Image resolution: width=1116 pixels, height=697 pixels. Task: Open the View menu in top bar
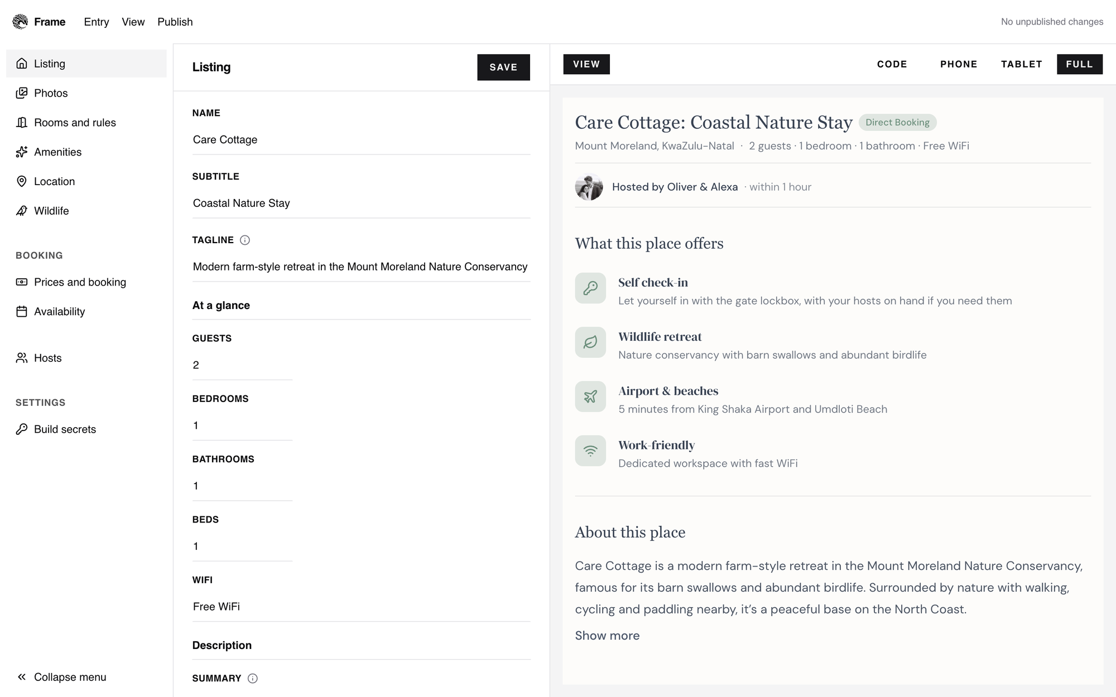tap(133, 22)
